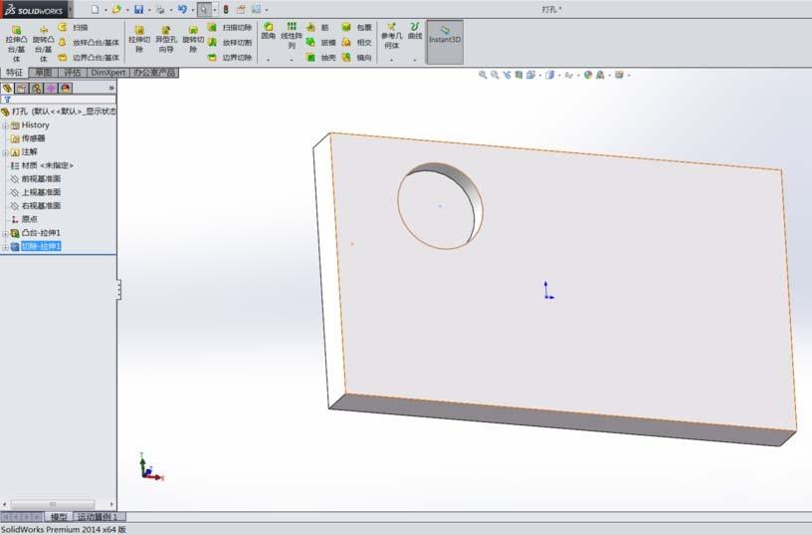Expand the 切除-拉伸1 feature node
812x535 pixels.
[5, 247]
